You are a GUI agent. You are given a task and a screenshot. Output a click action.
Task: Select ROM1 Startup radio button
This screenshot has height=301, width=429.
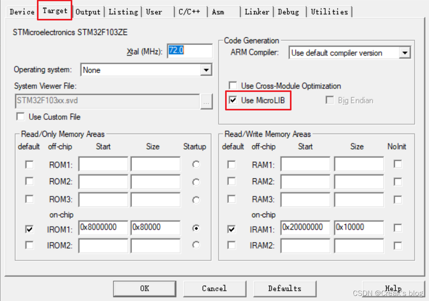tap(196, 164)
